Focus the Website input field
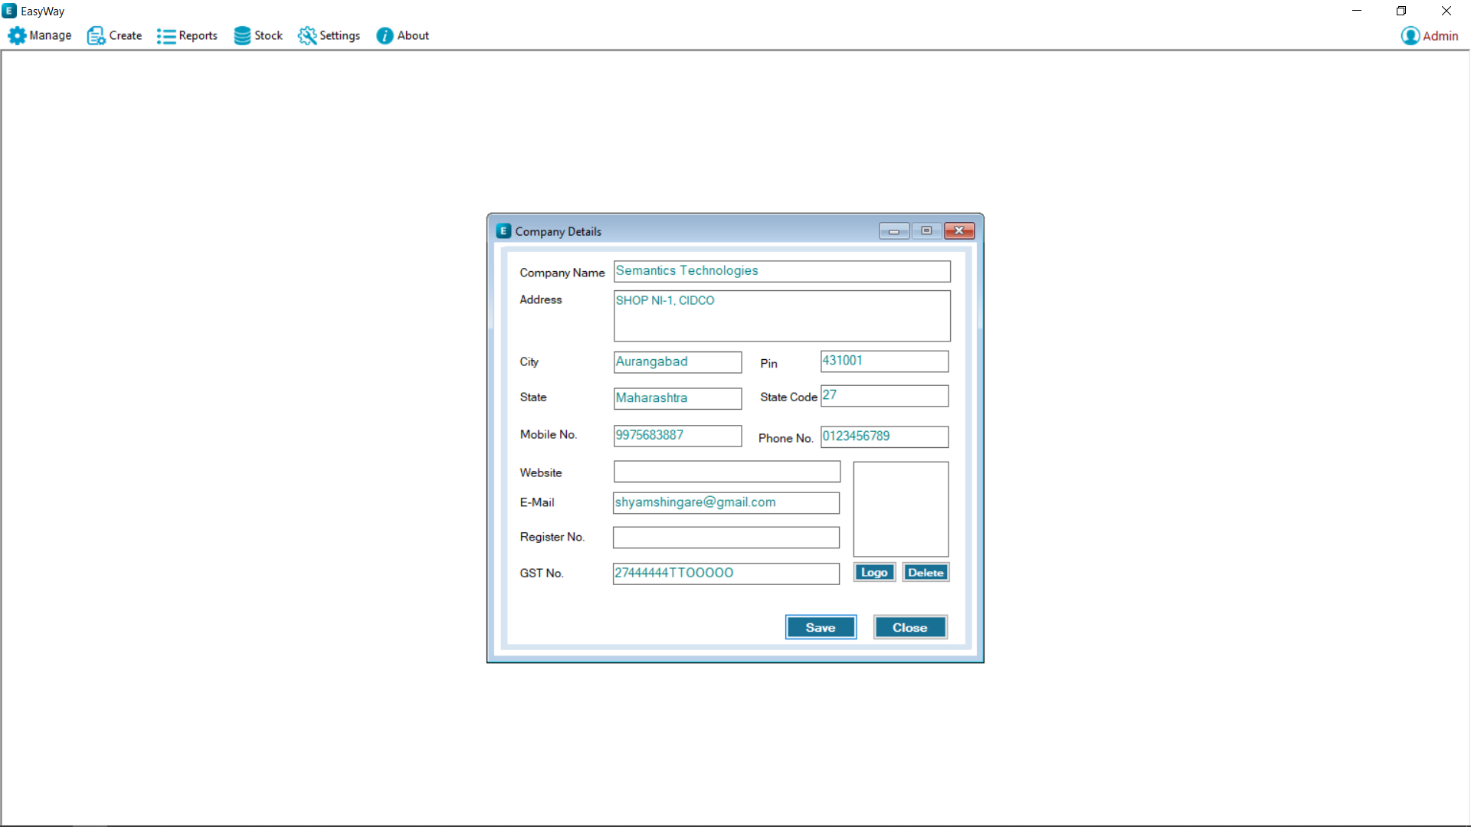This screenshot has width=1471, height=827. pyautogui.click(x=726, y=472)
